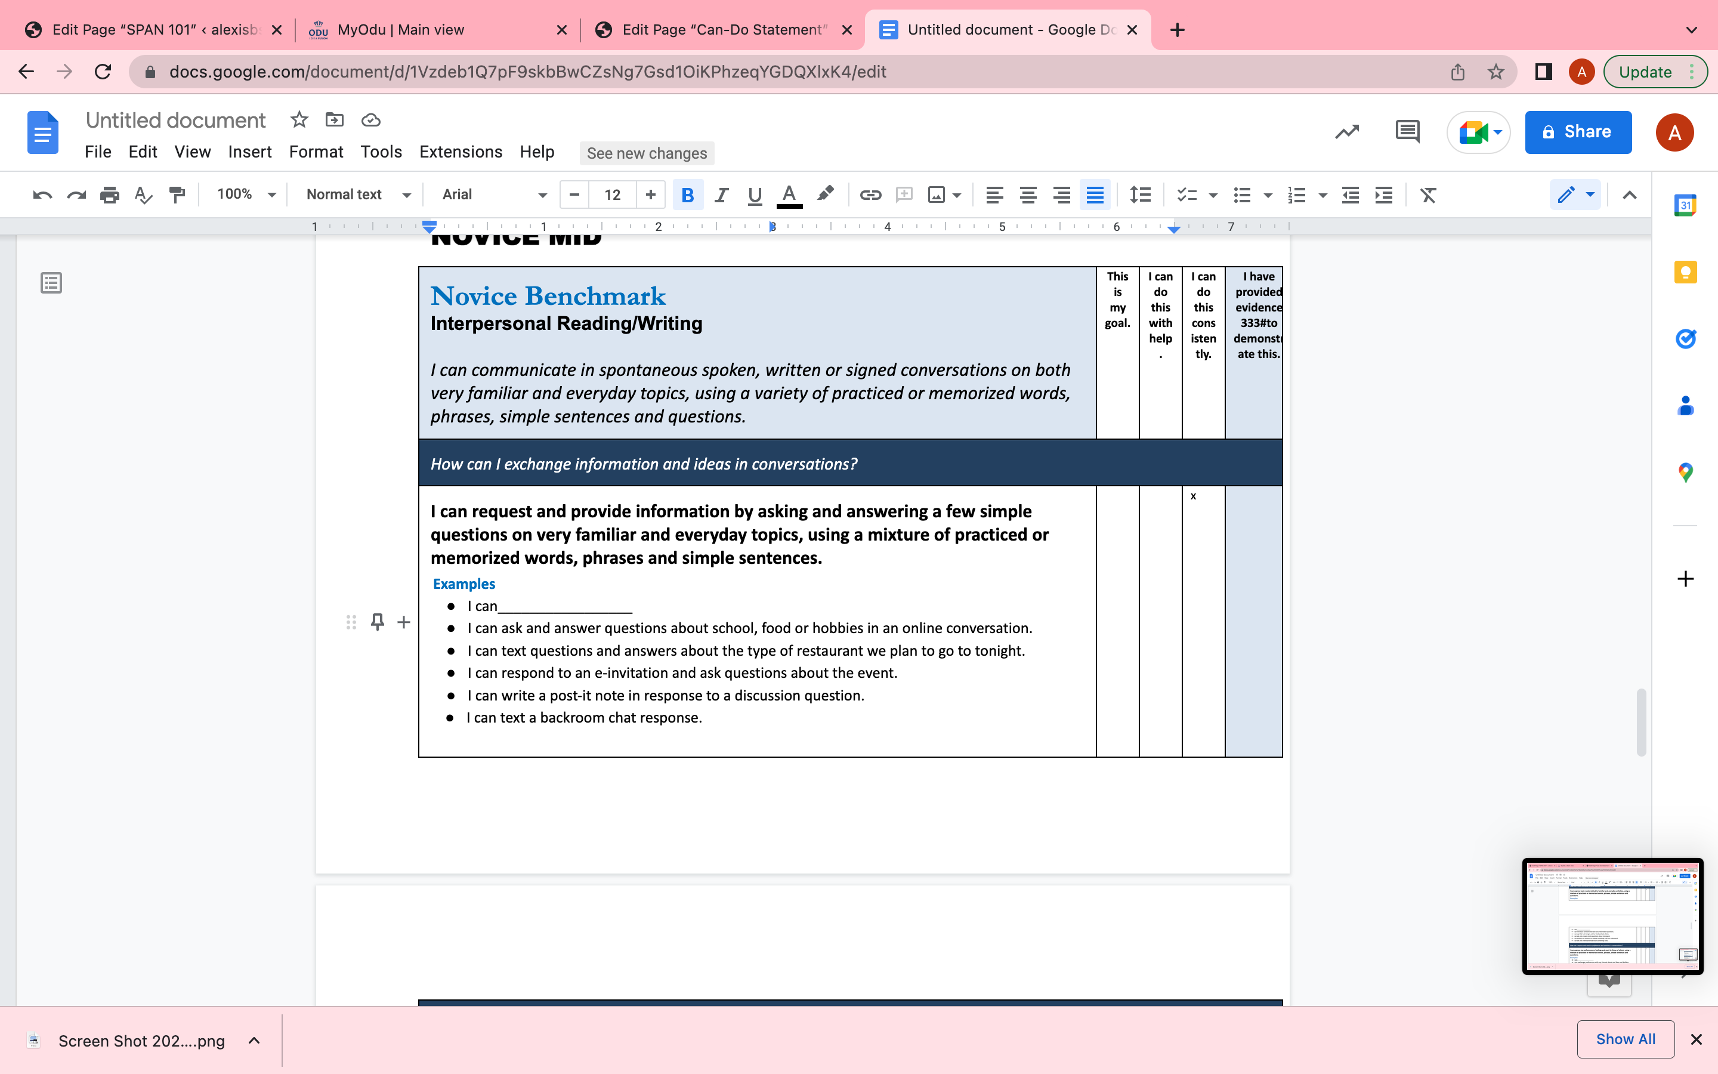
Task: Click the Show All downloads button
Action: [1625, 1039]
